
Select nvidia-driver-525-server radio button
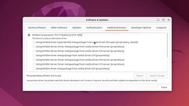(34, 51)
